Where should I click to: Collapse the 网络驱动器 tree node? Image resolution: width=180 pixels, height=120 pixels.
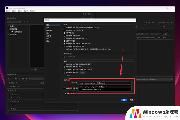click(9, 35)
